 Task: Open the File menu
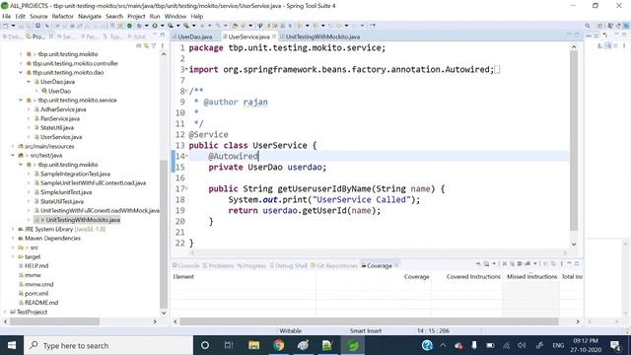[x=7, y=16]
